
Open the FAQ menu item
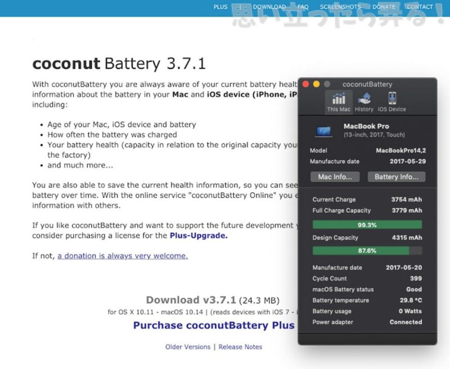[303, 7]
